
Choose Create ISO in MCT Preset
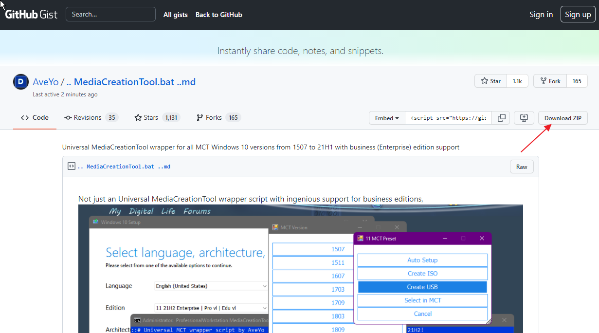(x=422, y=274)
